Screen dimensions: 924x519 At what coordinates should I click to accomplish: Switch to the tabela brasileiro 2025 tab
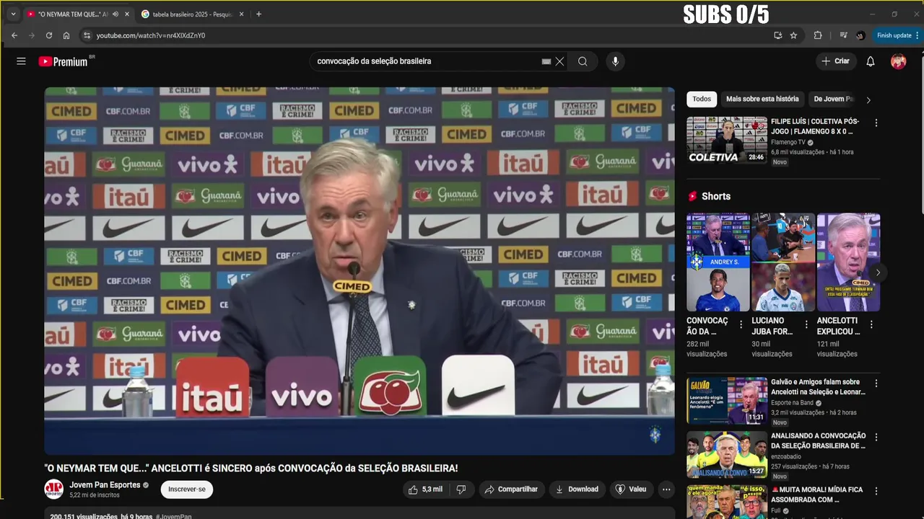193,14
